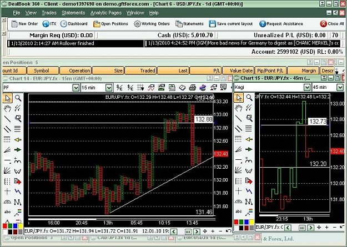
Task: Select the blue zigzag tool in Chart 15
Action: click(x=249, y=191)
